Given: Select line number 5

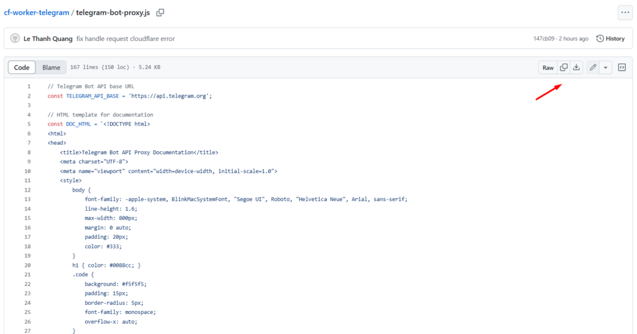Looking at the screenshot, I should click(29, 124).
